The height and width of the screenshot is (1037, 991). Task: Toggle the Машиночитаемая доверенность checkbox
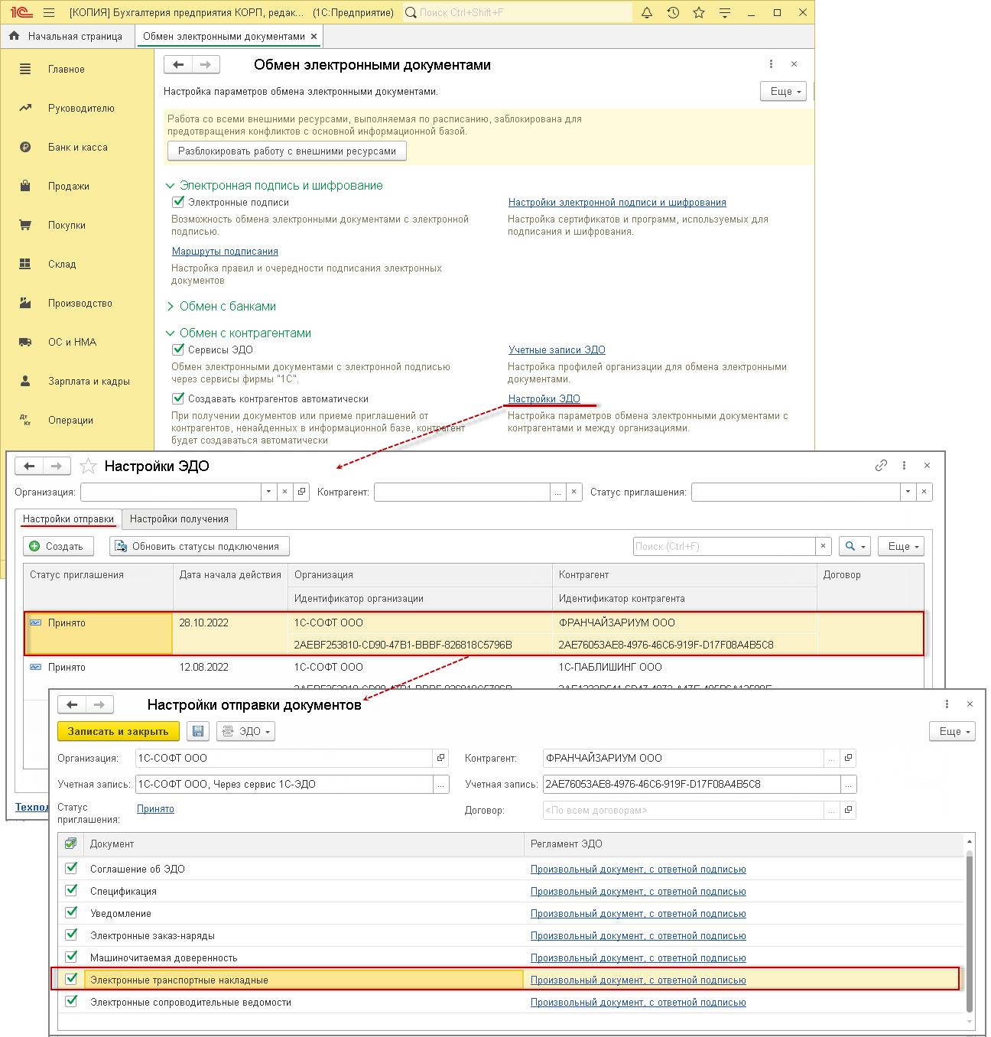[x=71, y=957]
